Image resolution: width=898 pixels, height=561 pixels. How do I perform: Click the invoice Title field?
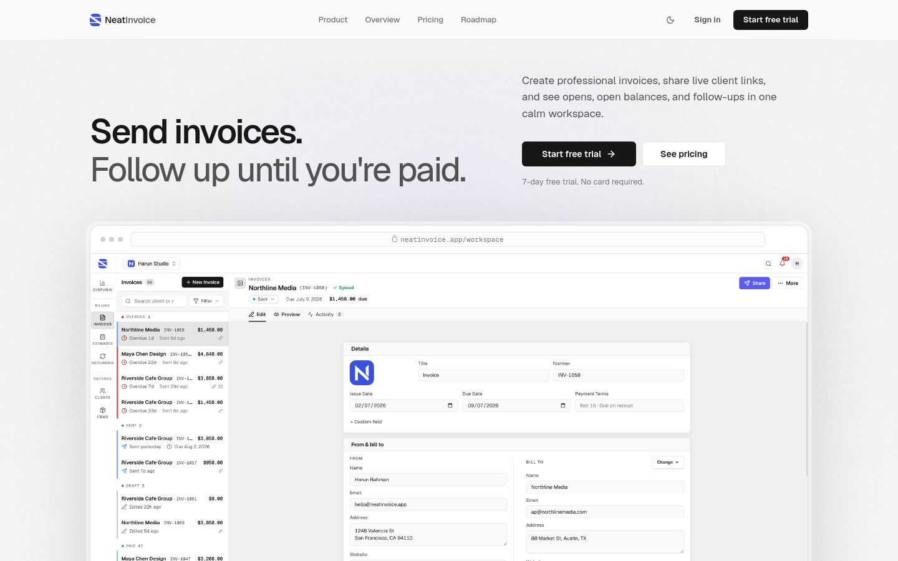[x=483, y=375]
